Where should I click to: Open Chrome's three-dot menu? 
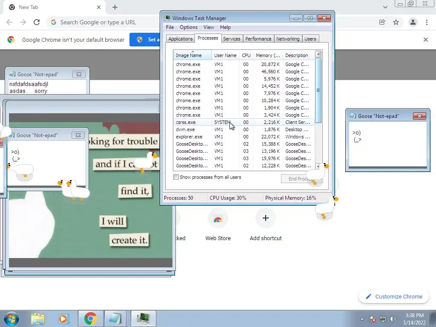427,22
